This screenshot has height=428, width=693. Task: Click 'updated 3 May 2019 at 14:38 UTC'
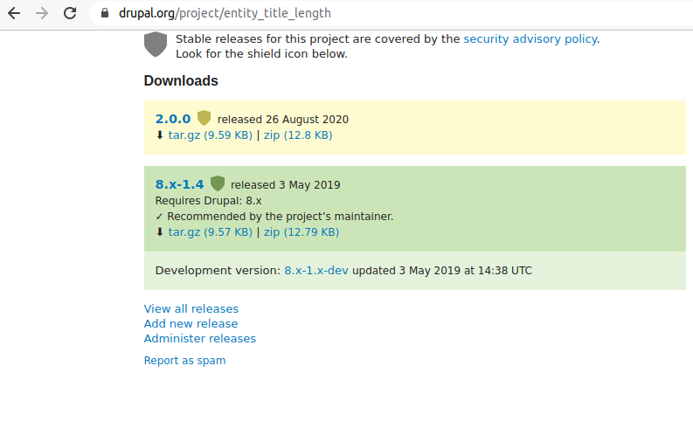pos(442,270)
